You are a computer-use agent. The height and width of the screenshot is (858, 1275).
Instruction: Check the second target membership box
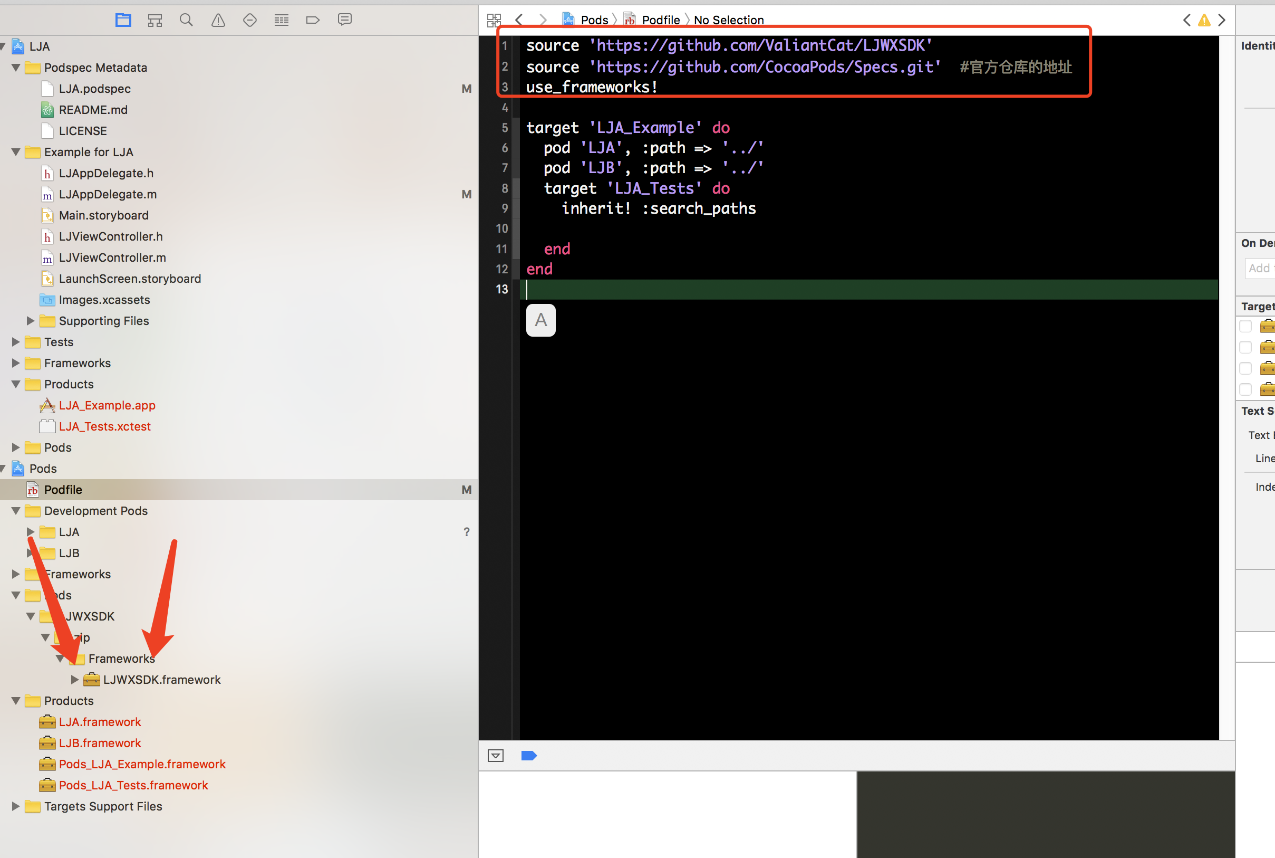tap(1246, 347)
